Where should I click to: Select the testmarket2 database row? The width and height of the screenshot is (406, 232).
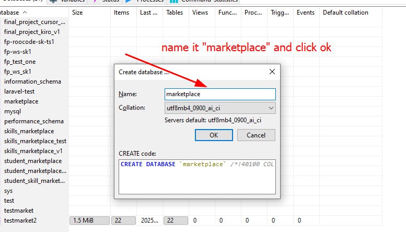20,221
